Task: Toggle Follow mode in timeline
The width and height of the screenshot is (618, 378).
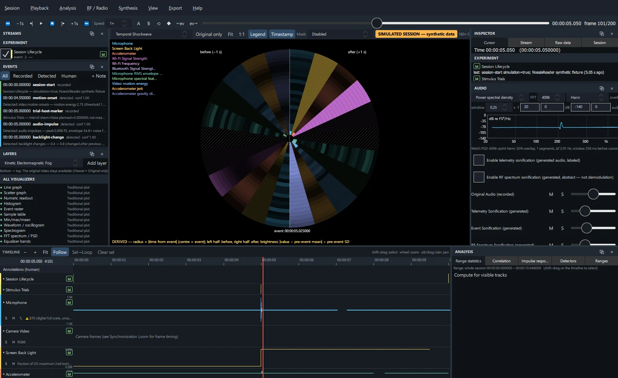Action: tap(60, 252)
